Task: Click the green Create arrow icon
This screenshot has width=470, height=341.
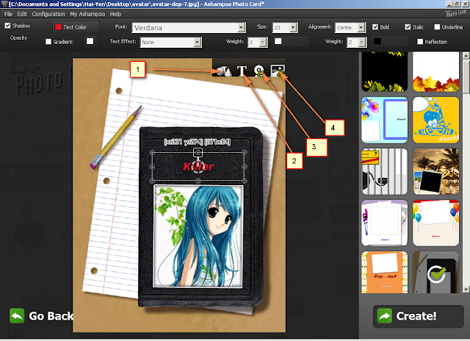Action: 385,316
